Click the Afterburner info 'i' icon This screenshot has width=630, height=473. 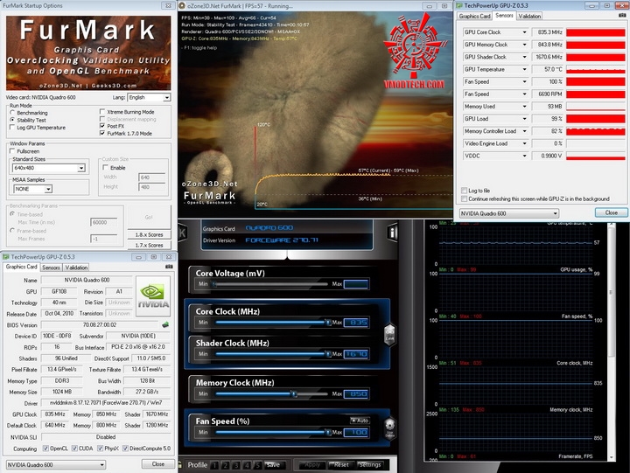pos(393,233)
